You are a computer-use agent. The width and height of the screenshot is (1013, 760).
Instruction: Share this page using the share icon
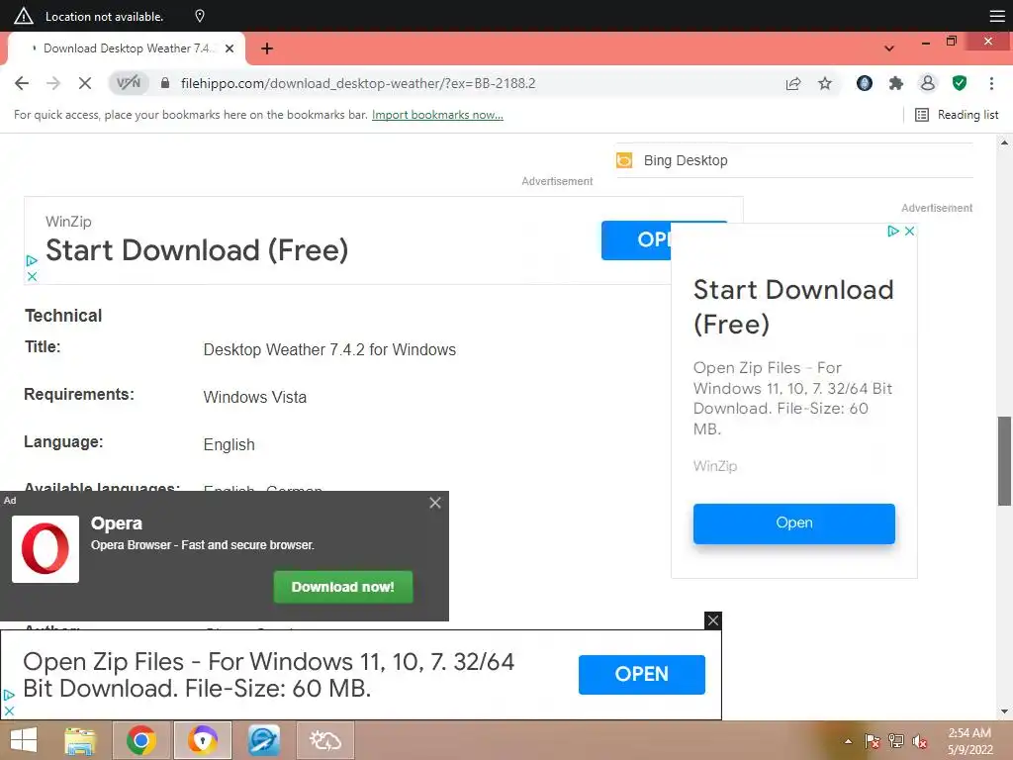[793, 83]
